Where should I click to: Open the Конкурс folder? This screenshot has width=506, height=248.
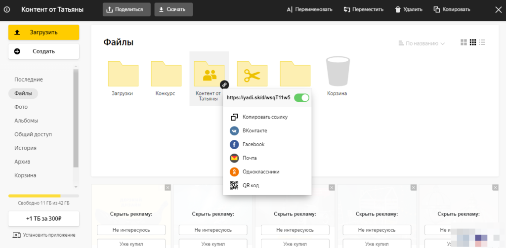tap(166, 74)
